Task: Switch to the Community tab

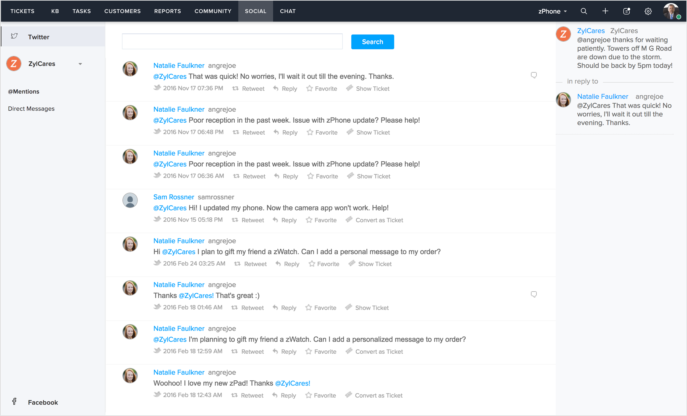Action: 213,11
